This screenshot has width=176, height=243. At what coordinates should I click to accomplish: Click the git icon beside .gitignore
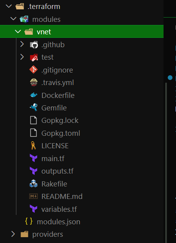[33, 70]
